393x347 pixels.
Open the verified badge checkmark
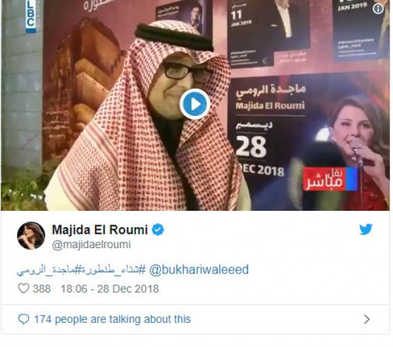pyautogui.click(x=158, y=230)
